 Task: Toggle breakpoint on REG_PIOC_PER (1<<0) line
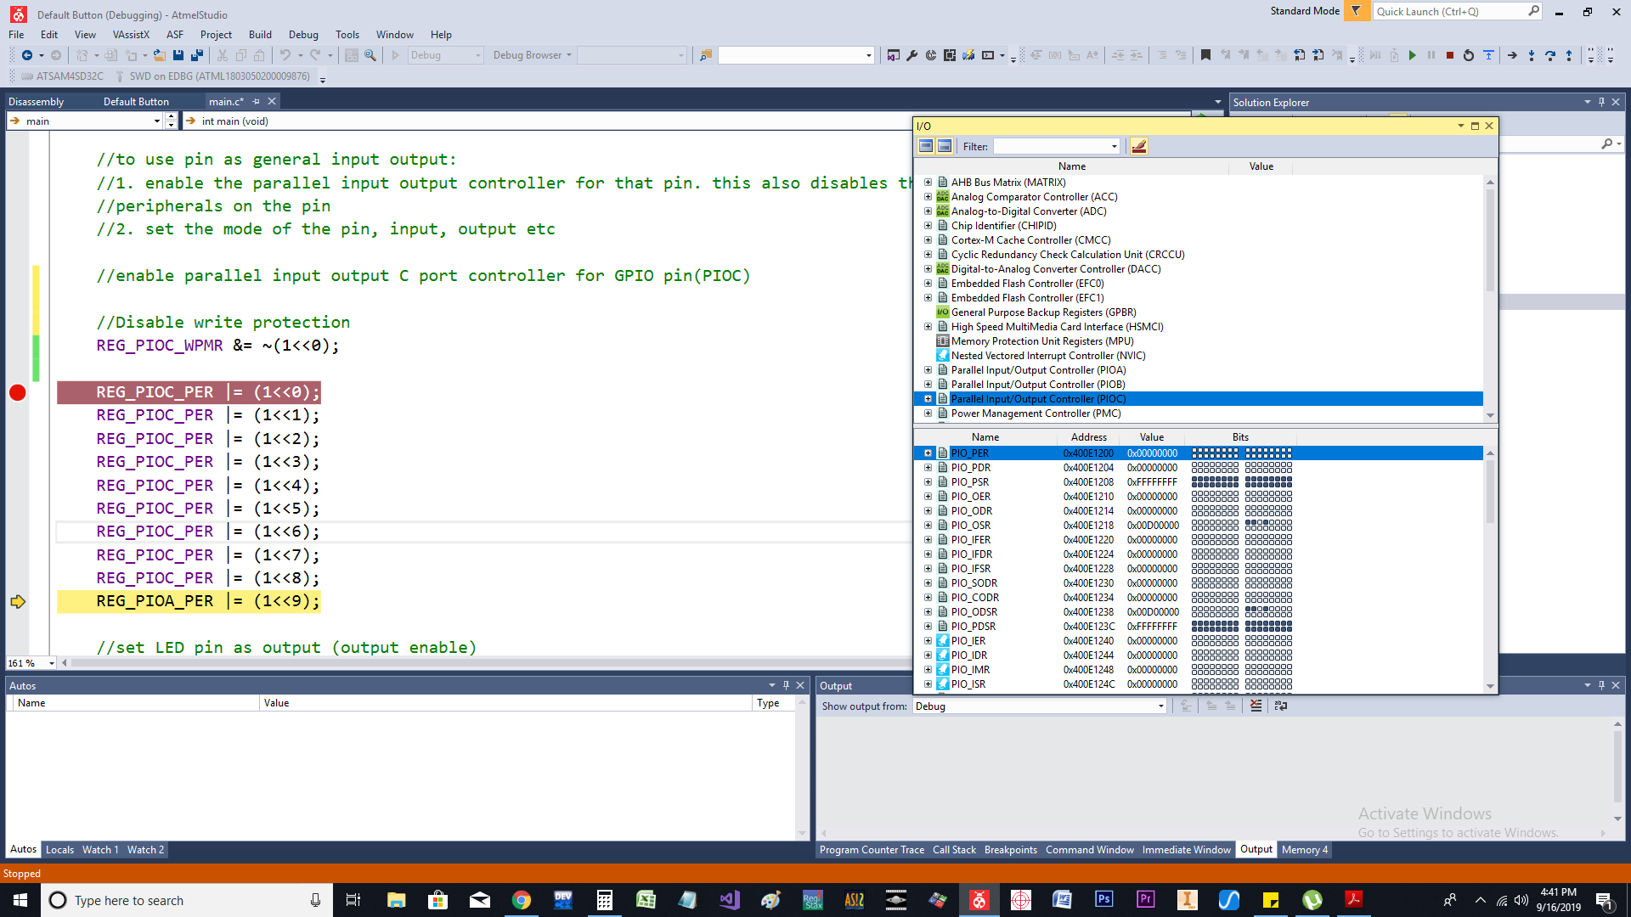(17, 392)
